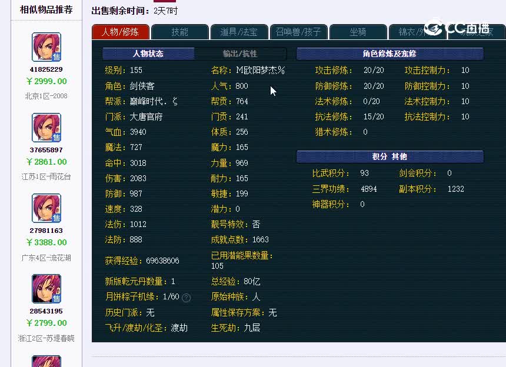
Task: Select the 人物状态 sub-tab
Action: [148, 54]
